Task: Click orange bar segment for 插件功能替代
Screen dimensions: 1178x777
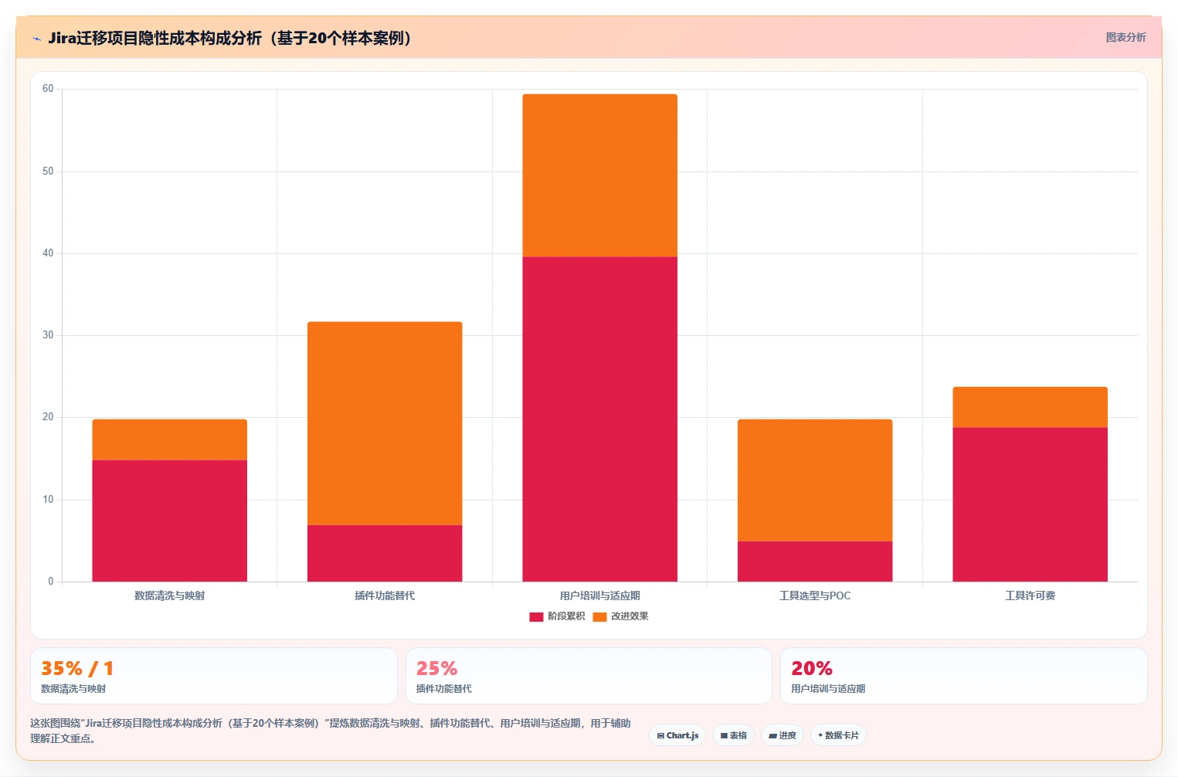Action: coord(385,423)
